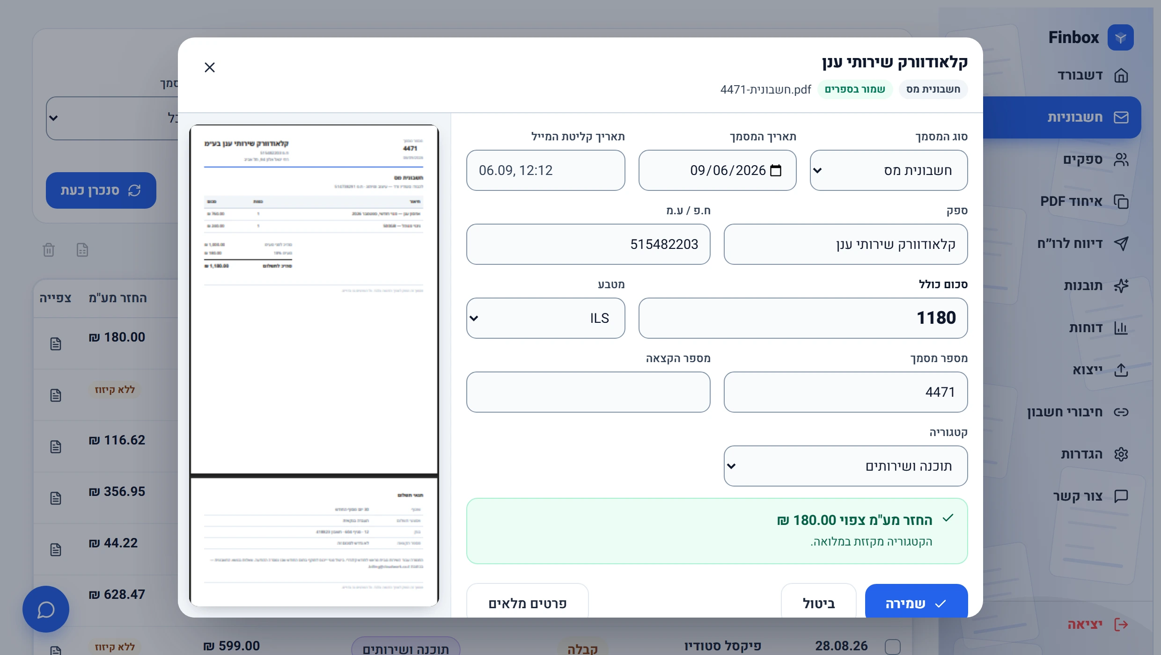1161x655 pixels.
Task: Expand the קטגוריה dropdown
Action: [x=845, y=466]
